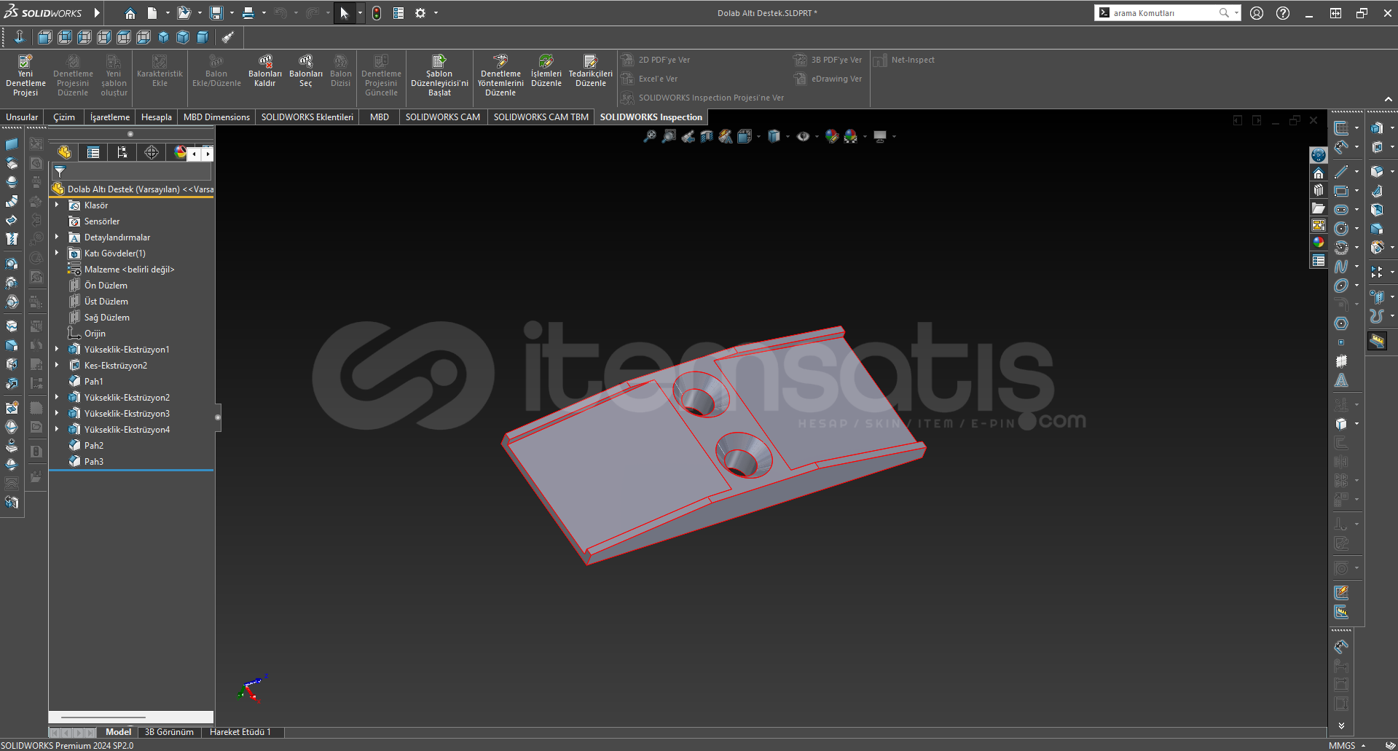1398x751 pixels.
Task: Toggle the Hide/Show Items eye icon
Action: click(803, 136)
